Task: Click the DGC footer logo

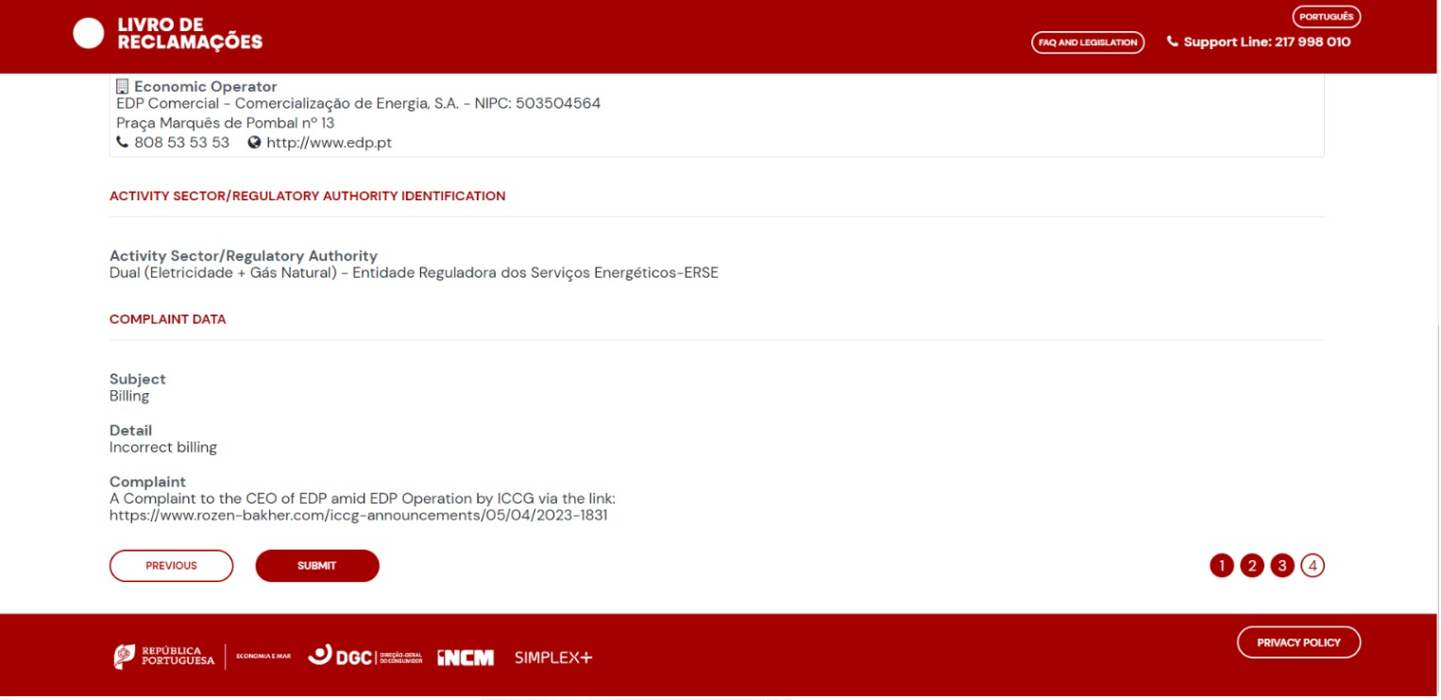Action: pos(364,657)
